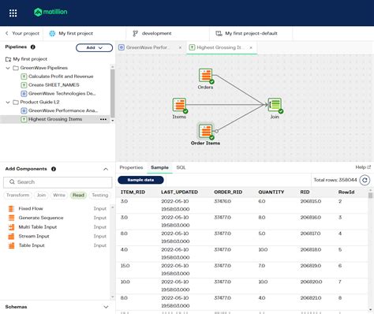Image resolution: width=374 pixels, height=314 pixels.
Task: Collapse the Product Guide L2 folder
Action: [x=8, y=102]
